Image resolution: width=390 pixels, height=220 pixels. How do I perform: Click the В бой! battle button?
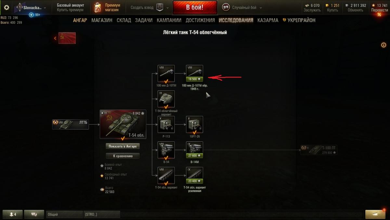click(195, 7)
